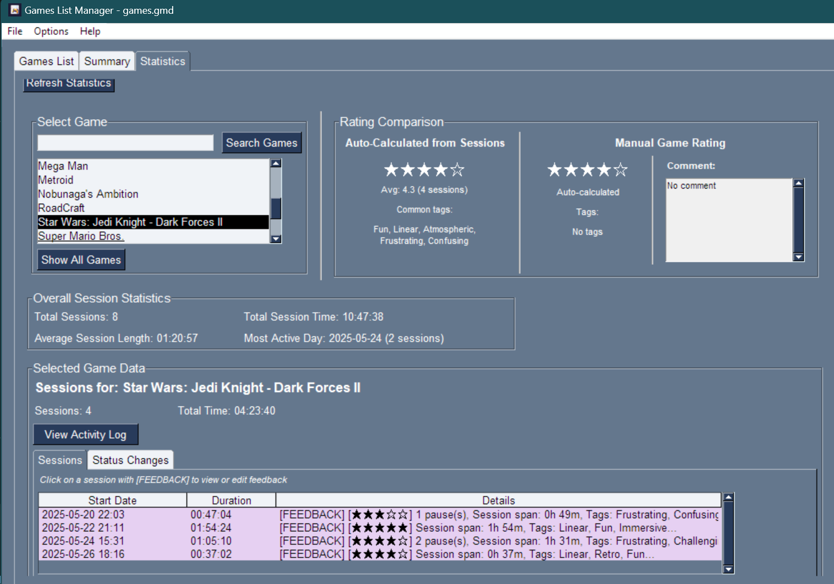The image size is (834, 584).
Task: Click the comment box scrollbar track
Action: click(799, 220)
